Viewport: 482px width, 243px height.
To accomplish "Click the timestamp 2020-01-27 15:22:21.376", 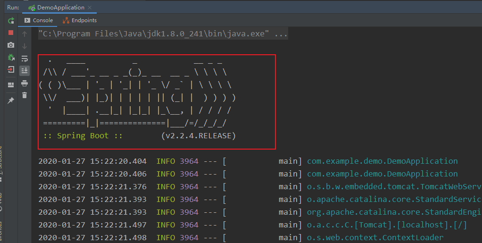I will tap(92, 186).
